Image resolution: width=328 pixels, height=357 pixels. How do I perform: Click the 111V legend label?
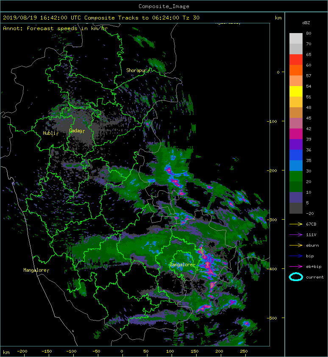point(311,235)
